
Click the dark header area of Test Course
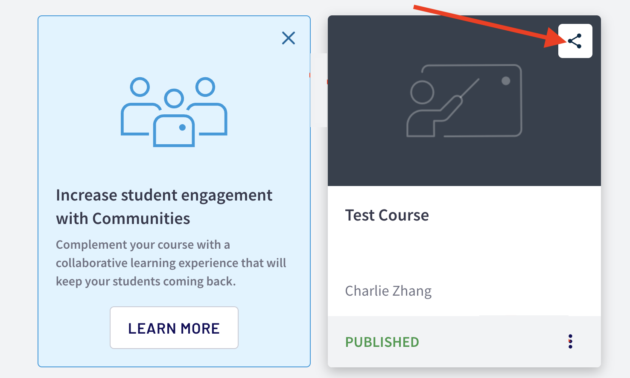[464, 101]
